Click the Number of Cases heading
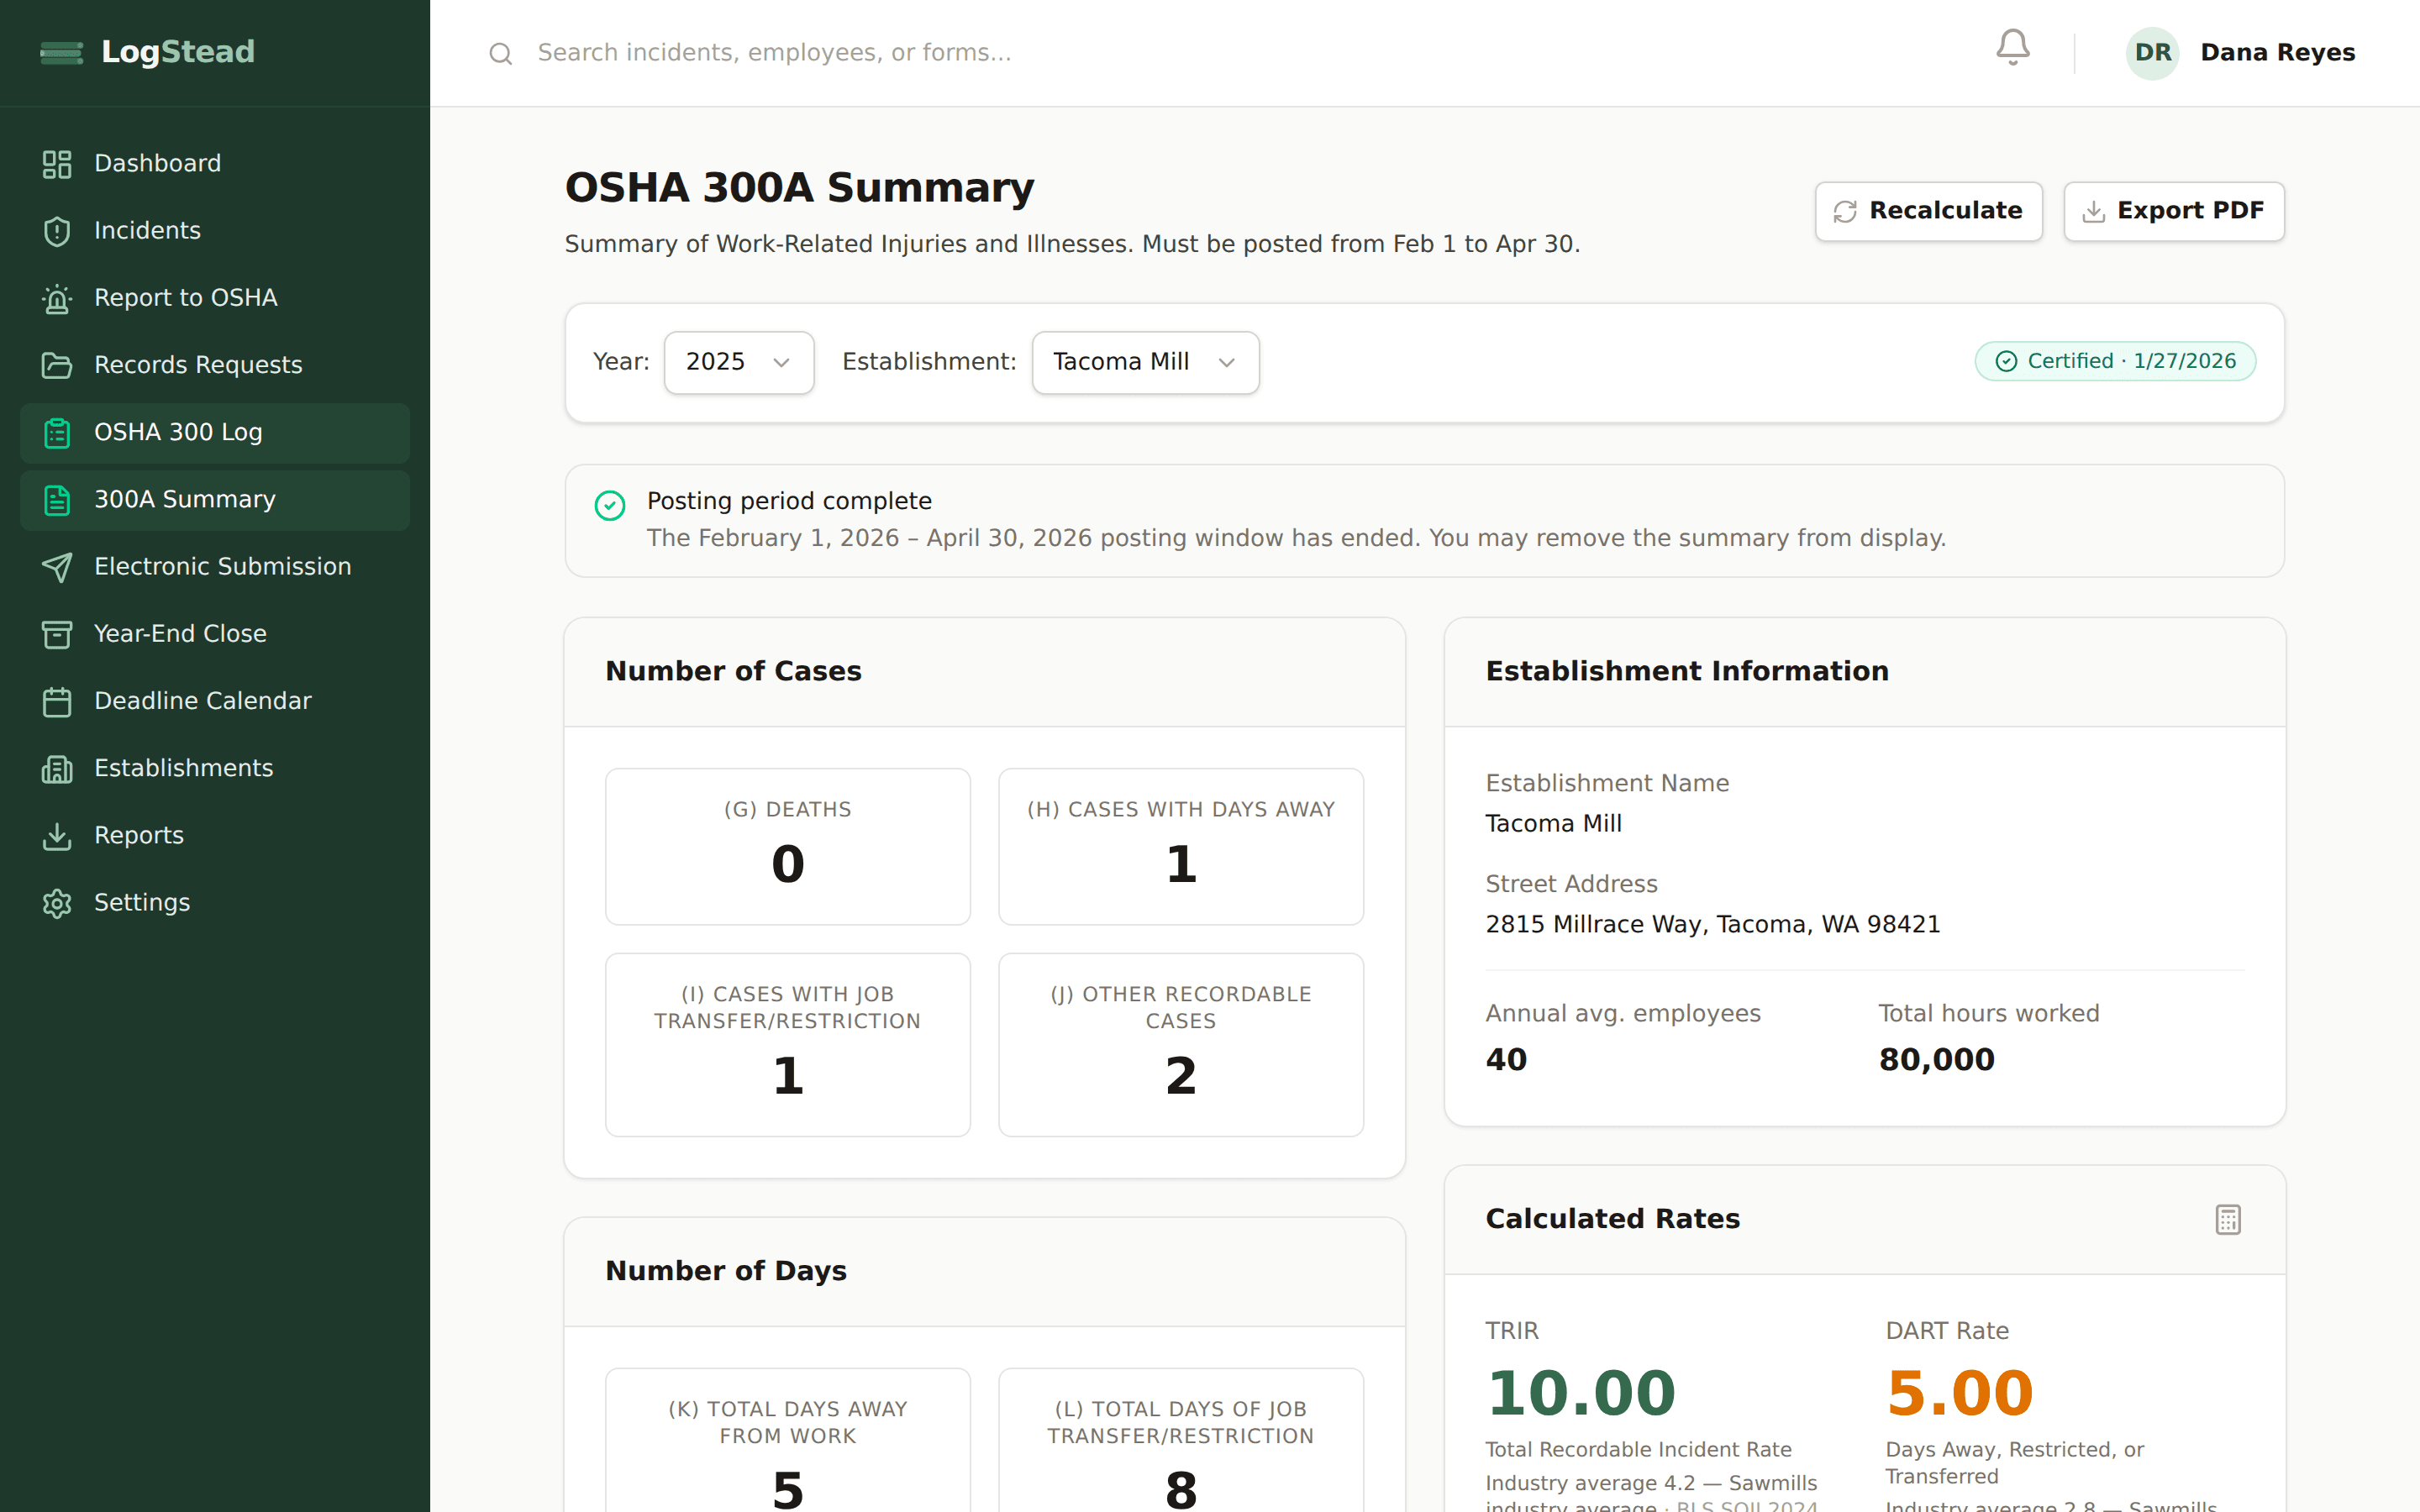 [x=733, y=671]
